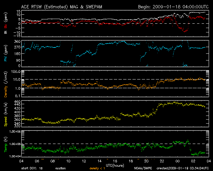Click tick label "340" on the Speed axis

(17, 124)
